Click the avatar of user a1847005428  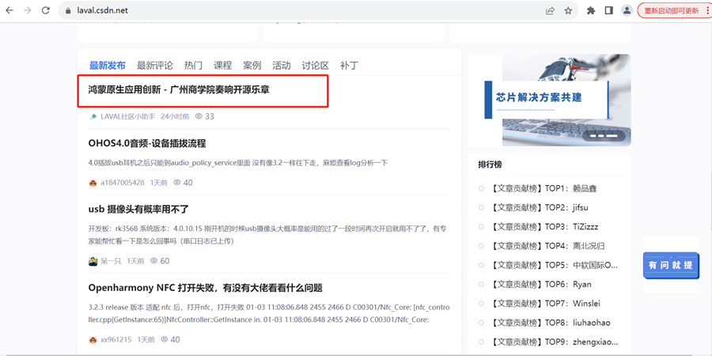click(93, 183)
